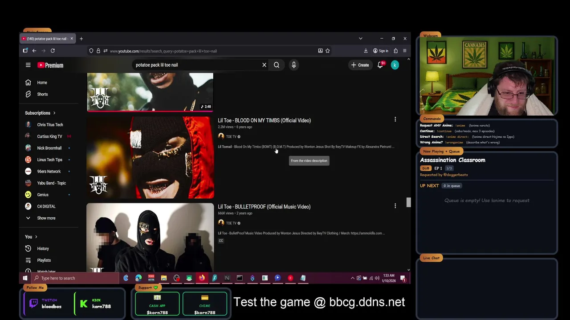Open Nick Broomhall subscription
This screenshot has height=320, width=570.
click(49, 148)
